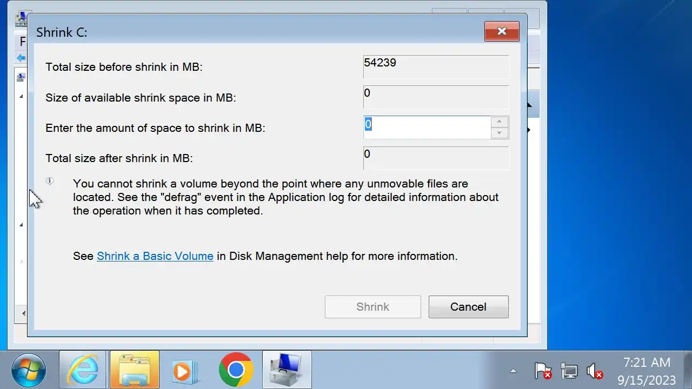Viewport: 692px width, 389px height.
Task: Close the Shrink C: dialog
Action: 502,31
